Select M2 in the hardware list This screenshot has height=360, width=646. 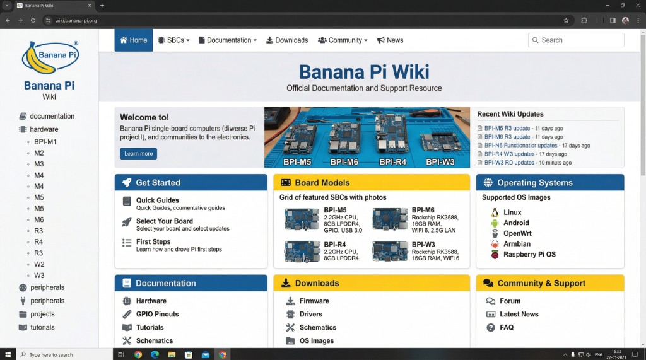coord(38,153)
